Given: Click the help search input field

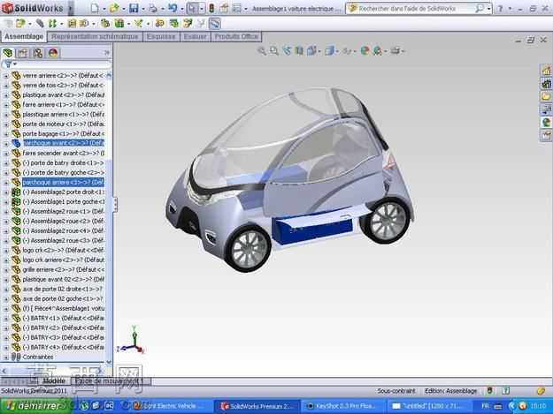Looking at the screenshot, I should click(x=415, y=9).
